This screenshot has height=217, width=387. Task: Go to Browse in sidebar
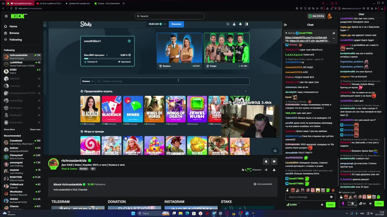pyautogui.click(x=11, y=33)
